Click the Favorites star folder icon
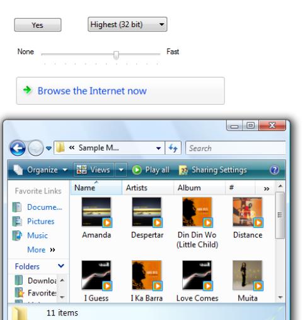 [20, 292]
